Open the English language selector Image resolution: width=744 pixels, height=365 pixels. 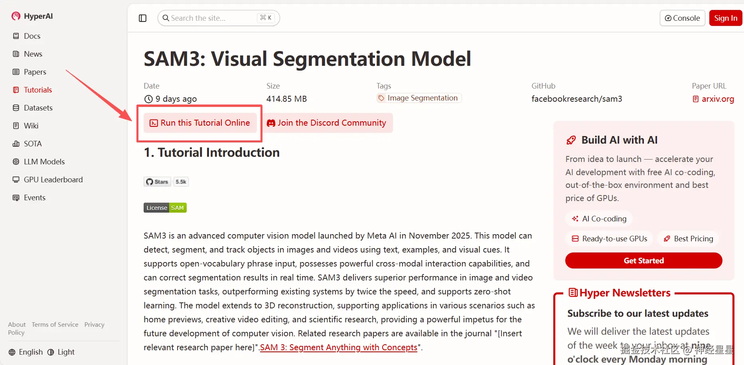[26, 352]
